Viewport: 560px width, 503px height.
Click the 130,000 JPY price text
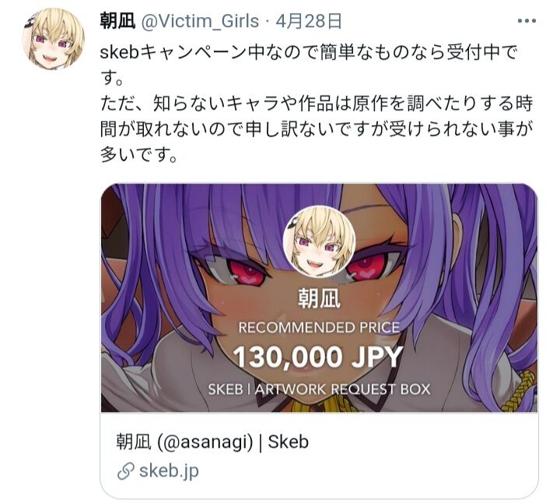(x=318, y=358)
